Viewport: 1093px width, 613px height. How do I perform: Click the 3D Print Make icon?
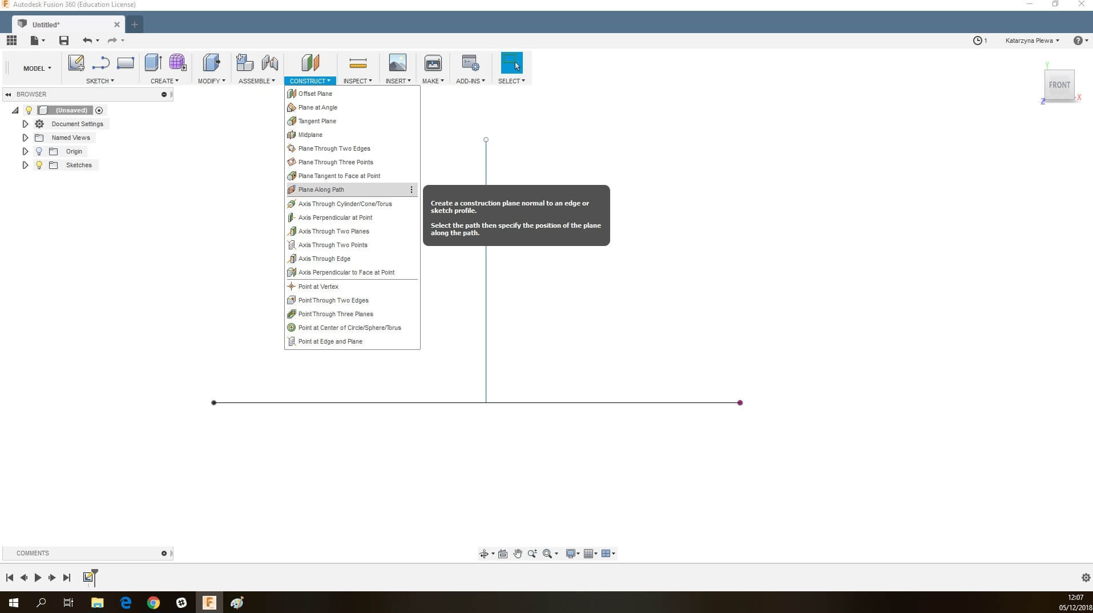coord(433,63)
